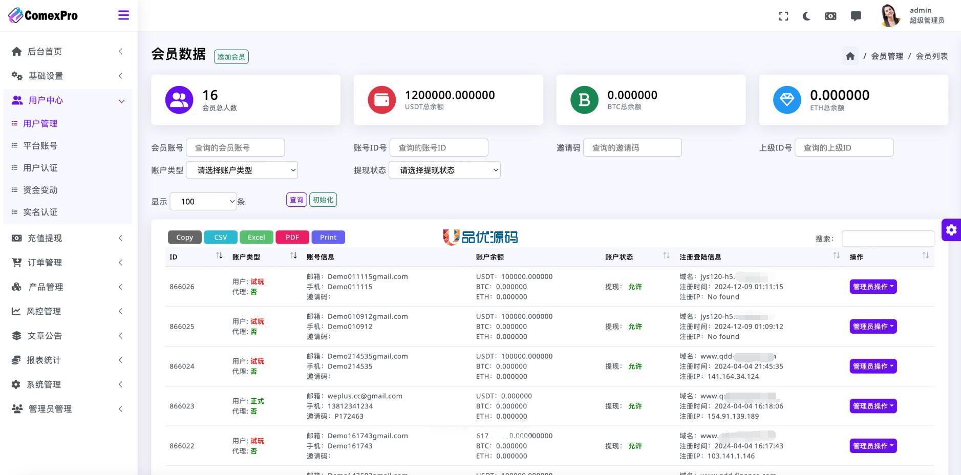This screenshot has width=961, height=475.
Task: Open the floating settings gear button
Action: tap(951, 230)
